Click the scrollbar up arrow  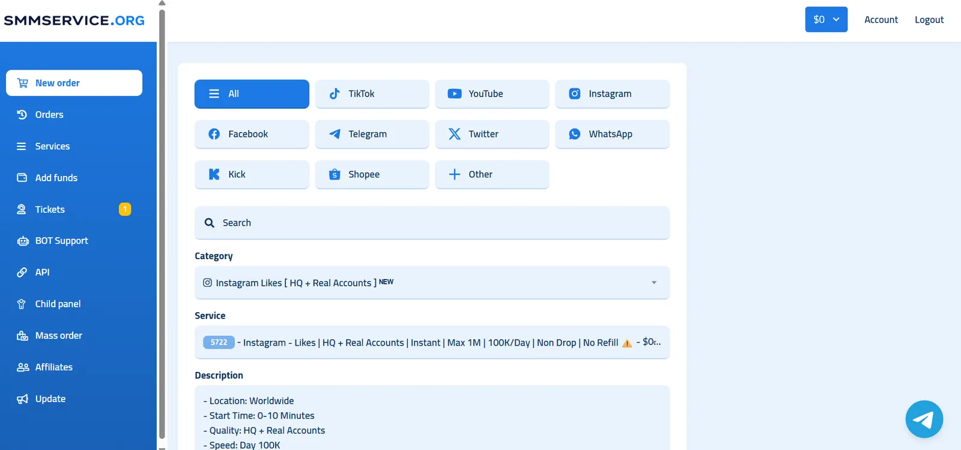(162, 3)
